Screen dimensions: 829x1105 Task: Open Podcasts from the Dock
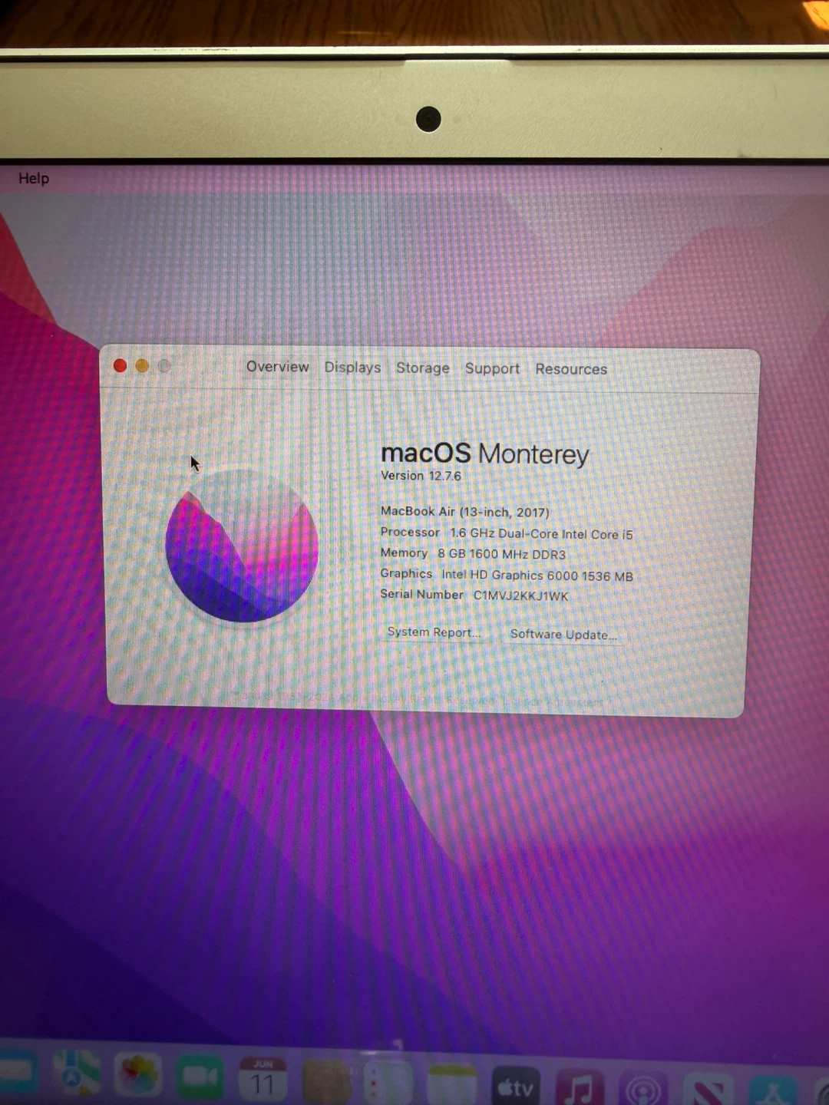[643, 1089]
